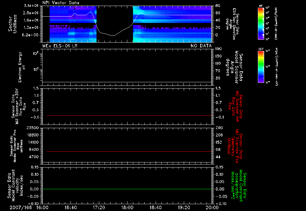This screenshot has width=306, height=211.
Task: Click the red line in MU Scanner +30V plot
Action: [129, 115]
